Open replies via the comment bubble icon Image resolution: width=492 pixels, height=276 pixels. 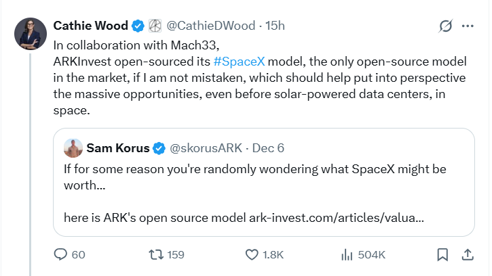click(x=61, y=254)
